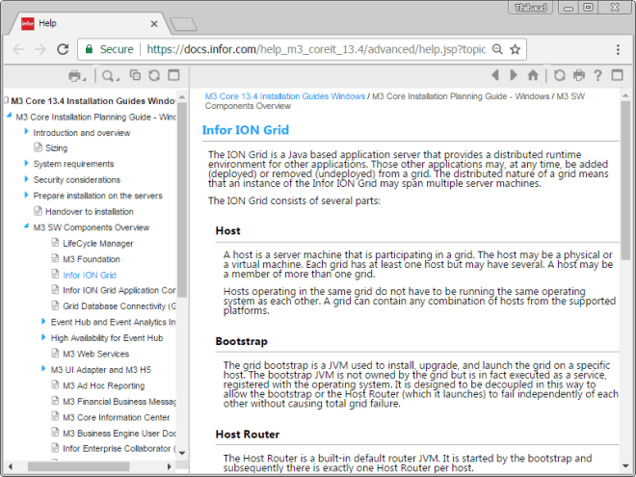This screenshot has height=477, width=636.
Task: Open the LifeCycle Manager topic
Action: (x=97, y=244)
